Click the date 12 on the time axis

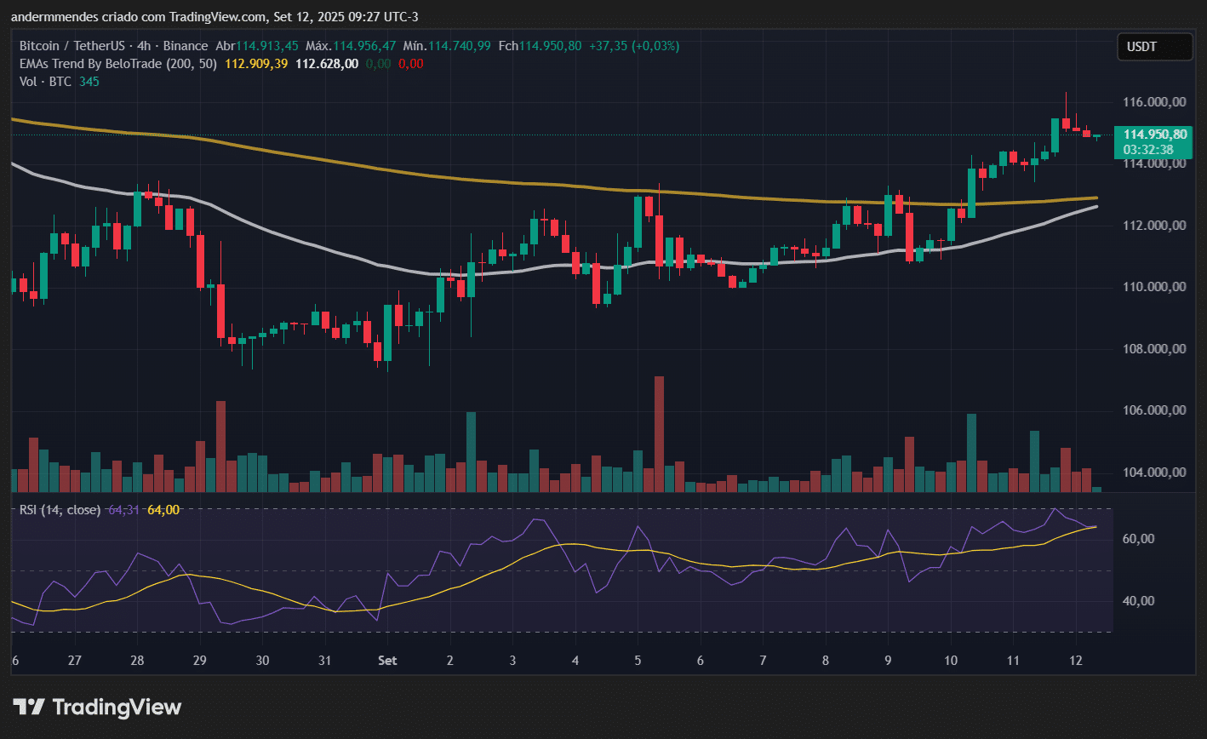[x=1076, y=660]
